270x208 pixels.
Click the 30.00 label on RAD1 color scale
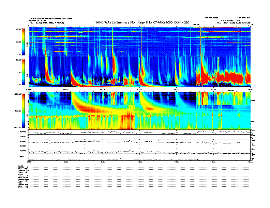tap(19, 72)
